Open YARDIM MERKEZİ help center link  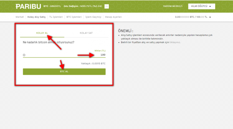click(x=173, y=6)
